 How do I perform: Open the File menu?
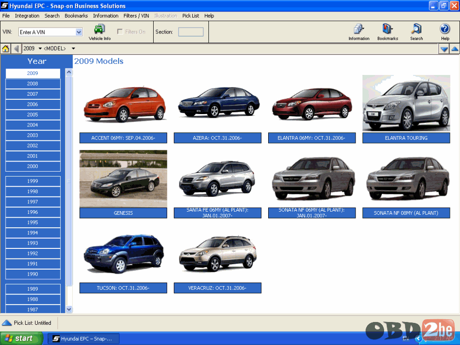coord(6,16)
